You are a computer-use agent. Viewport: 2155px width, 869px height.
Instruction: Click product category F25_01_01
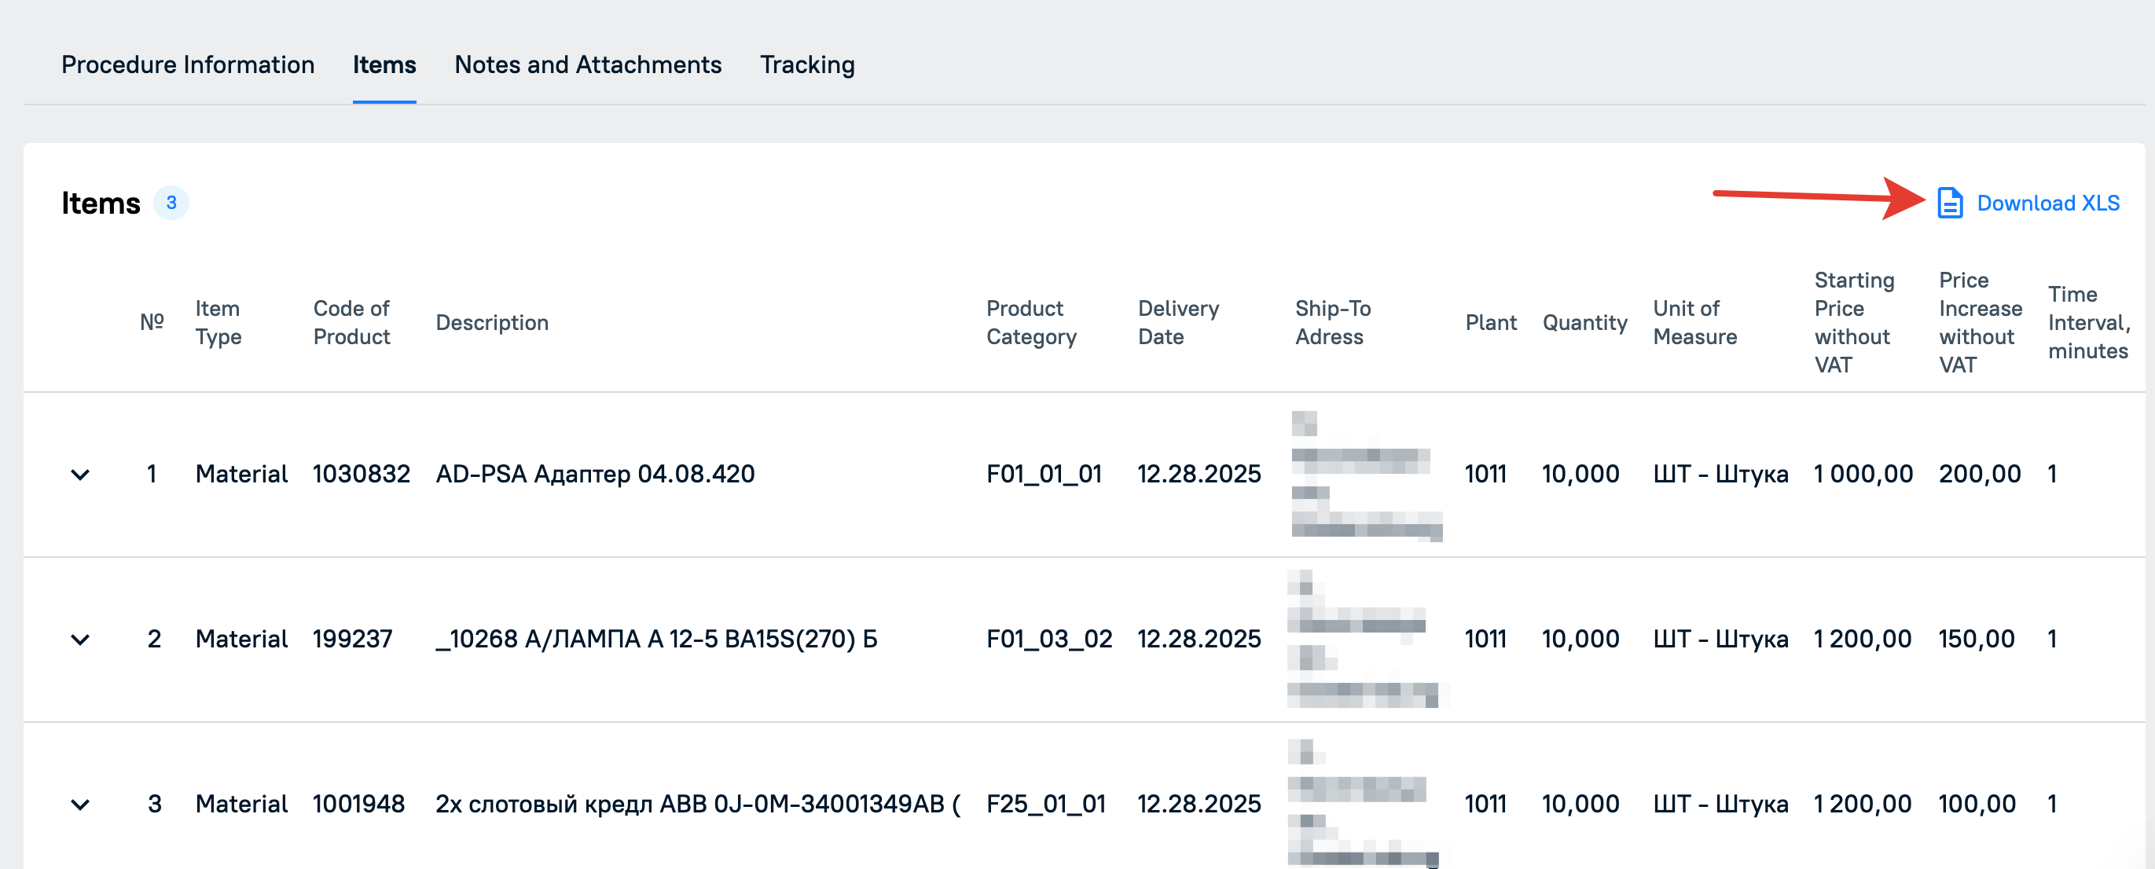click(1046, 804)
